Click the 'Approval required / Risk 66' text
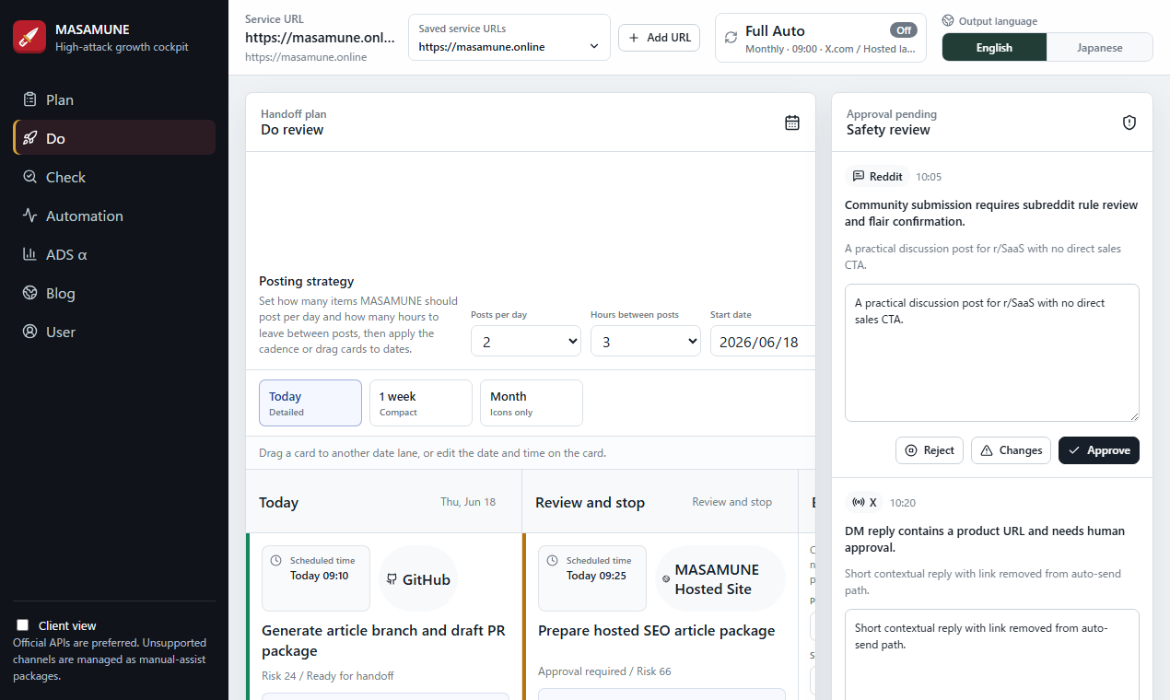The height and width of the screenshot is (700, 1170). 604,671
